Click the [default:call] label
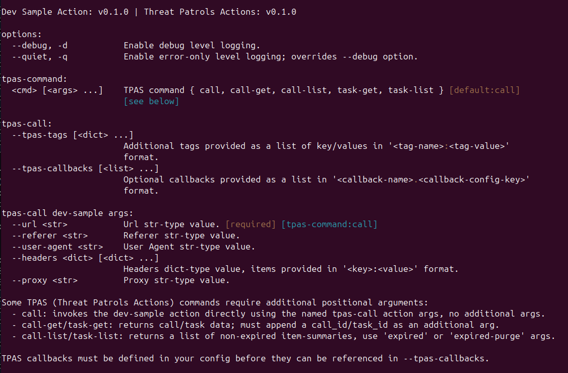 (x=484, y=90)
